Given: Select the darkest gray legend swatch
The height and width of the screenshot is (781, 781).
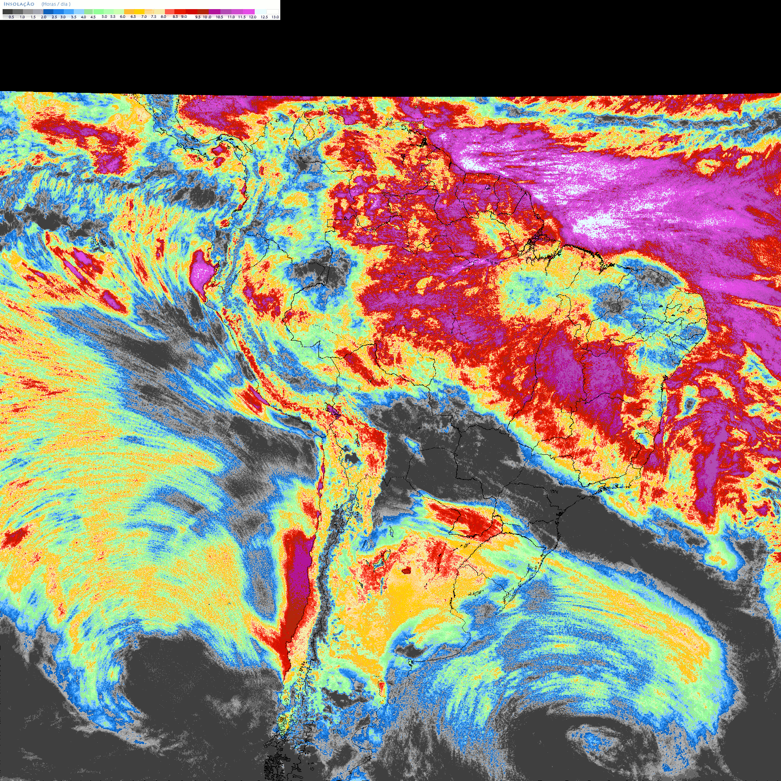Looking at the screenshot, I should 7,12.
